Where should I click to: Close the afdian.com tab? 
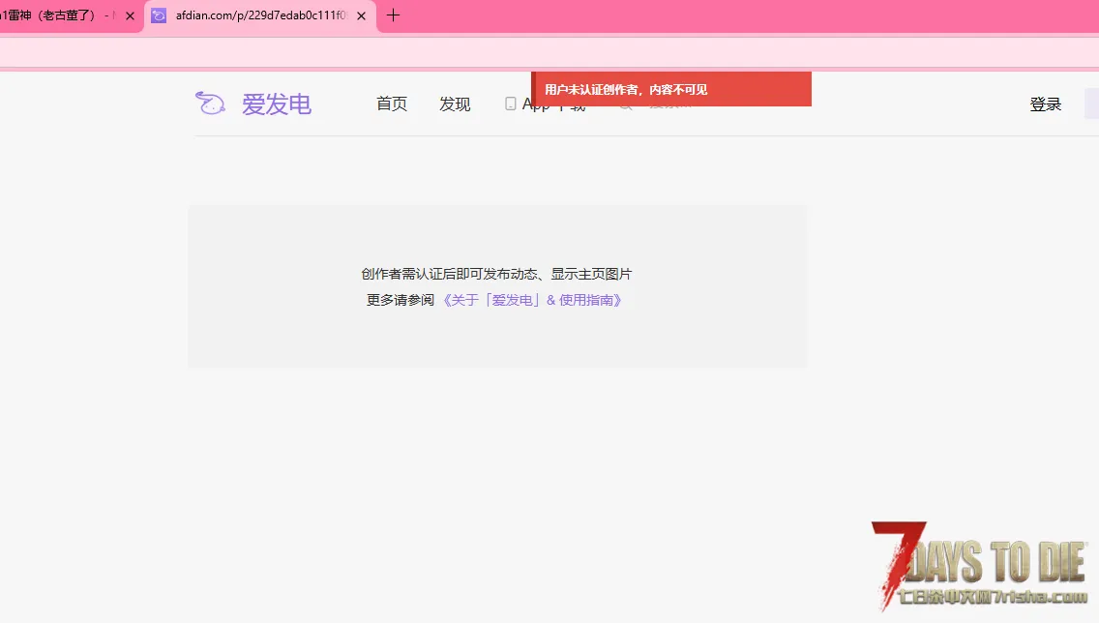[361, 15]
